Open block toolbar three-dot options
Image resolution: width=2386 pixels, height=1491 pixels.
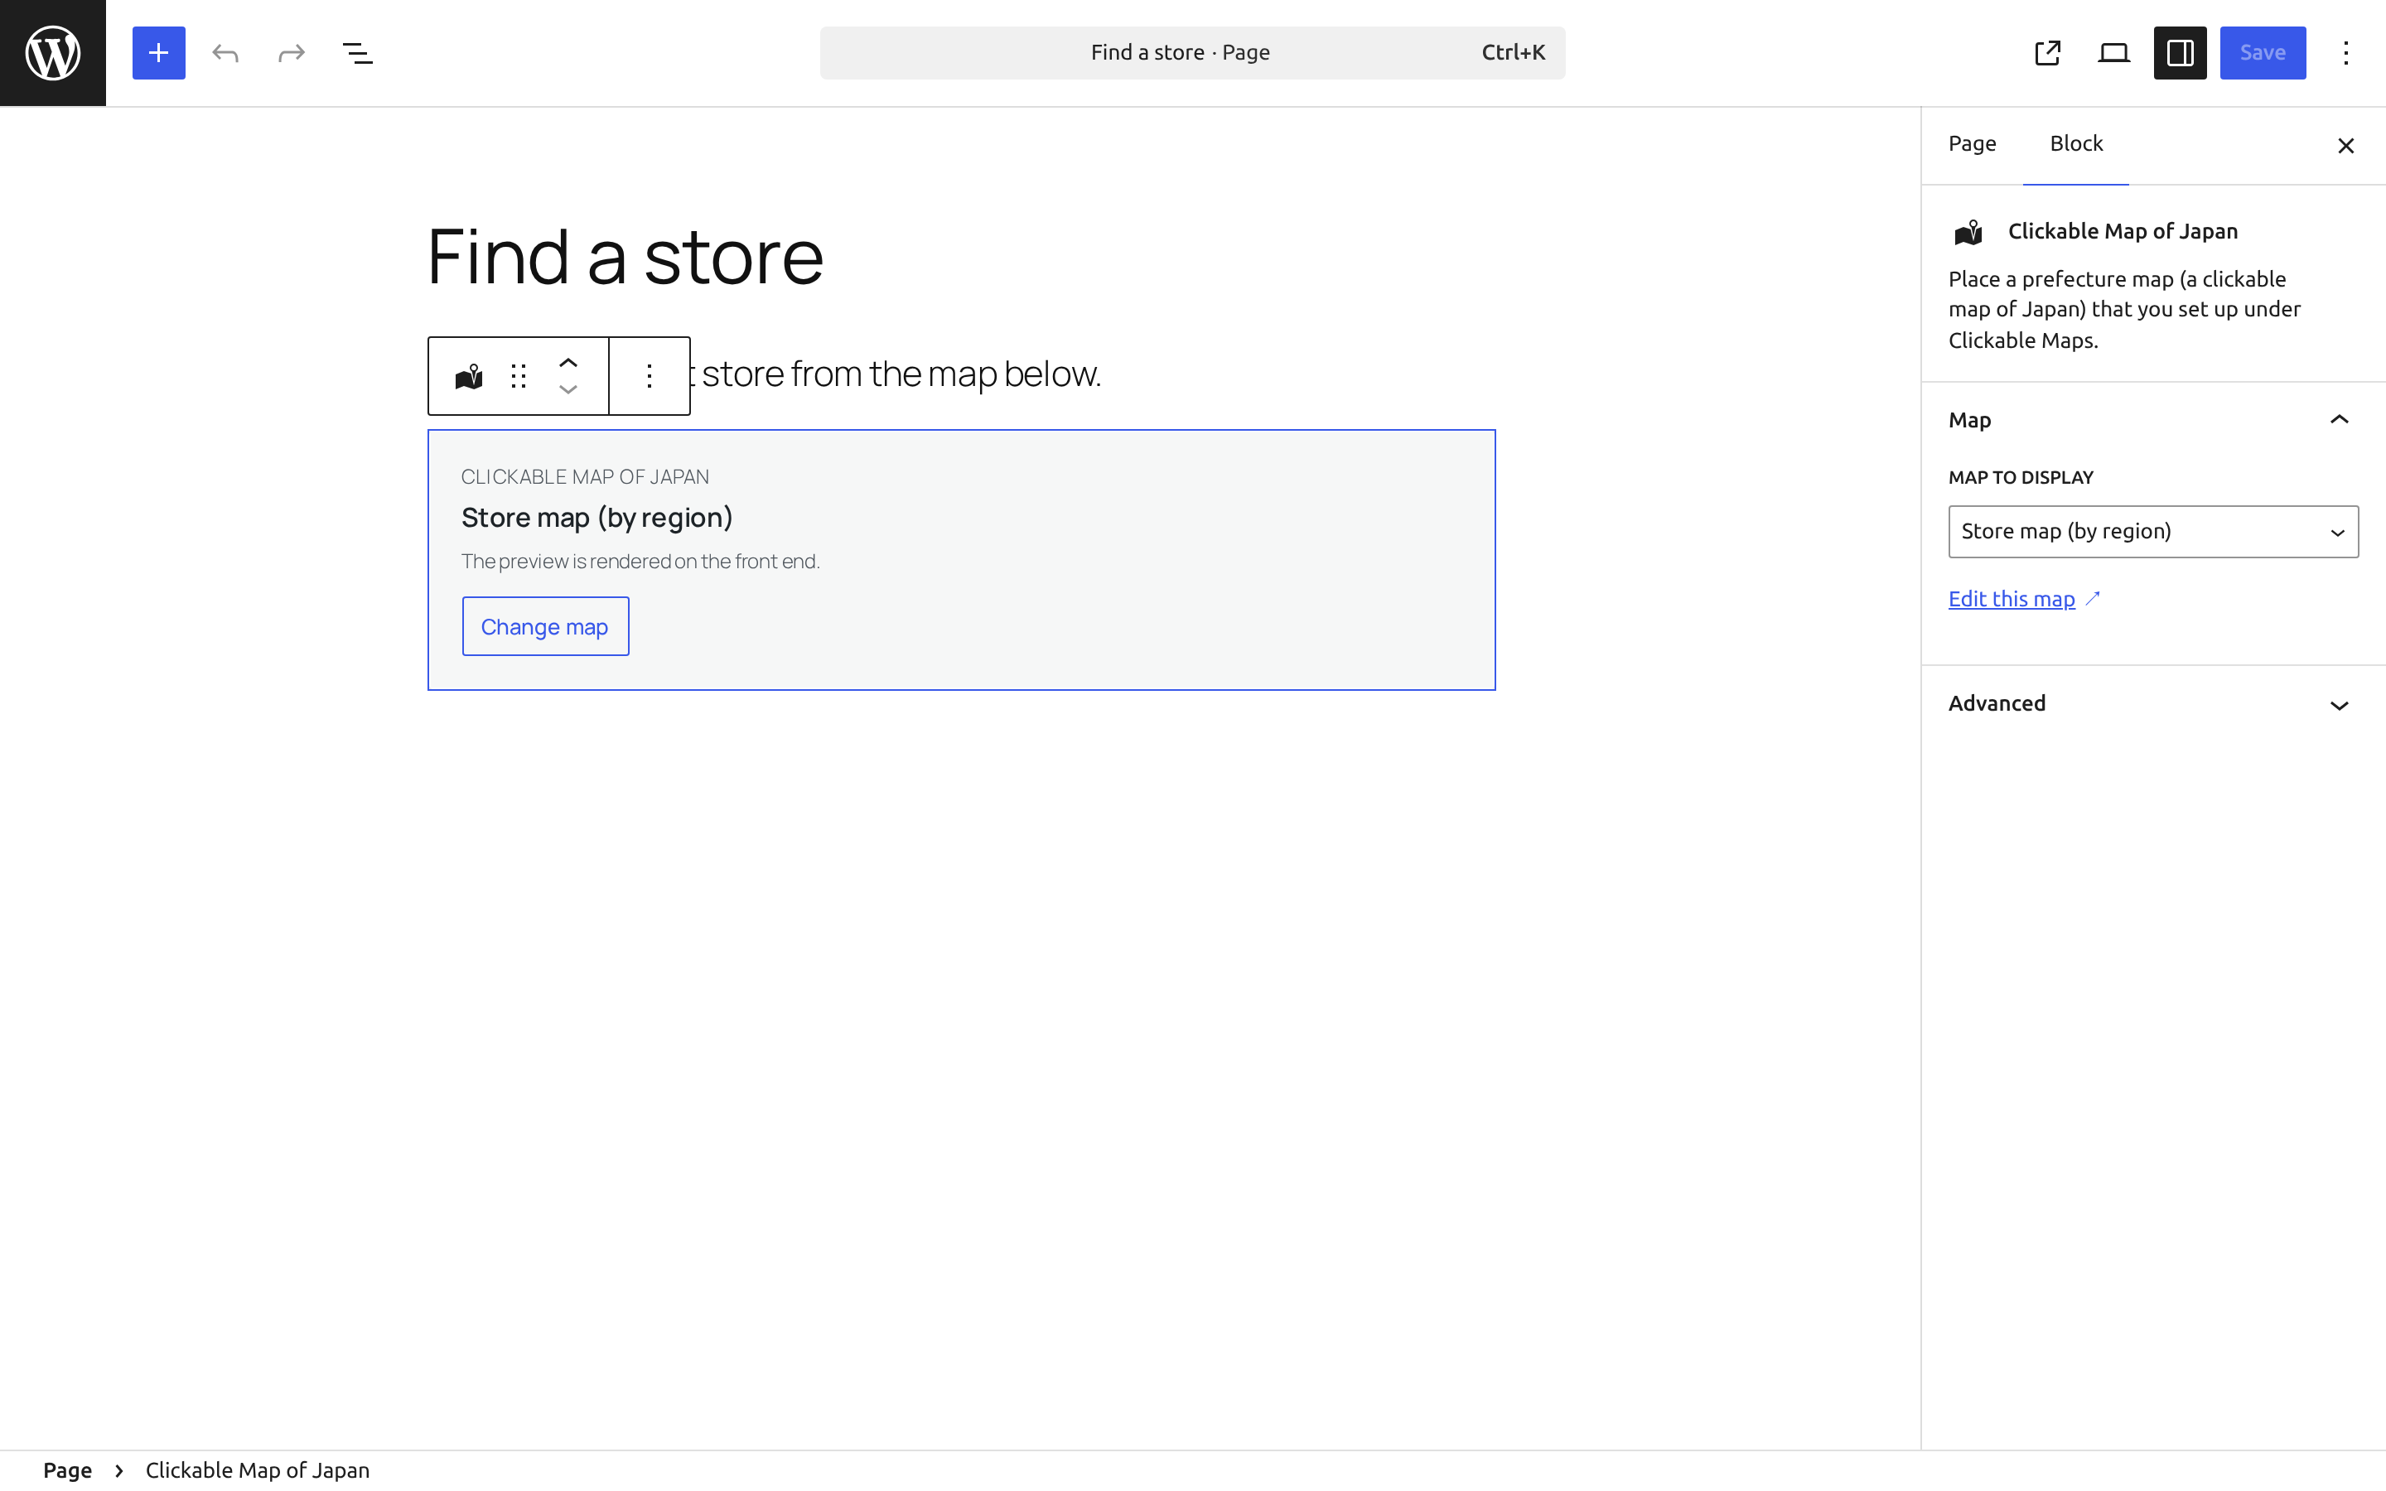[x=650, y=376]
